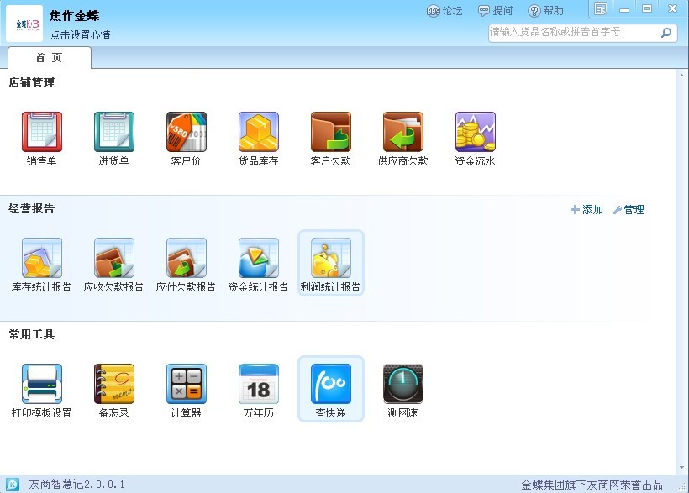Click the product name search field
Image resolution: width=689 pixels, height=493 pixels.
tap(571, 33)
